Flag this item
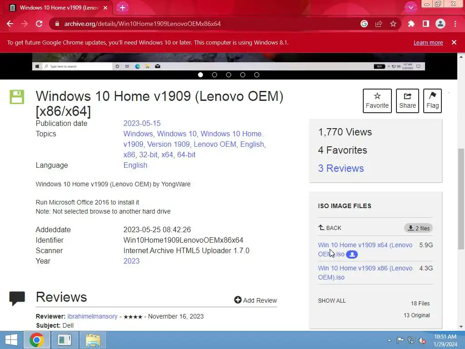Viewport: 465px width, 349px height. (432, 101)
